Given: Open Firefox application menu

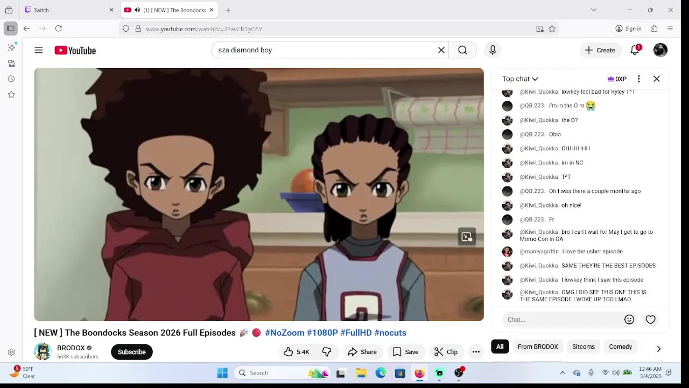Looking at the screenshot, I should (670, 29).
